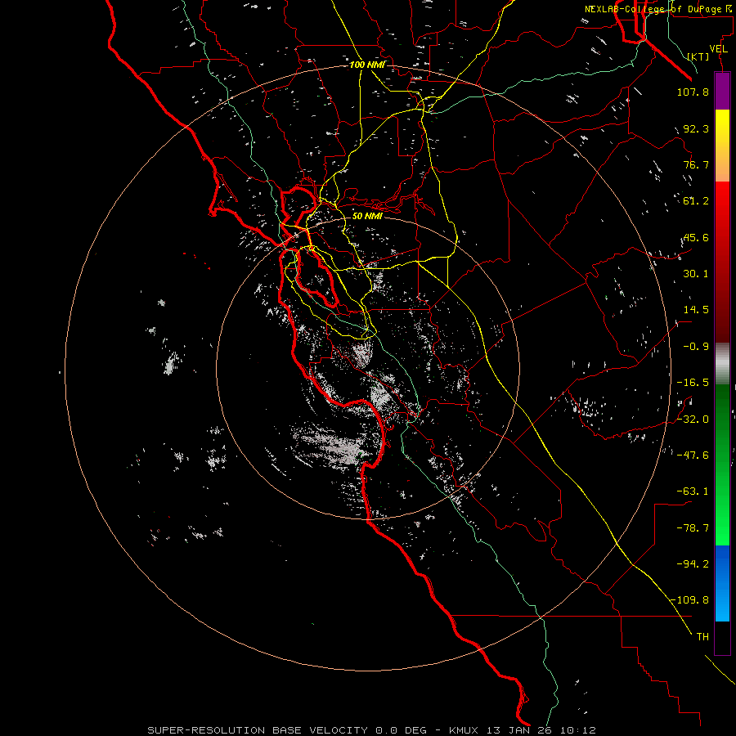Pick the blue segment of the color bar
This screenshot has height=736, width=736.
point(722,583)
